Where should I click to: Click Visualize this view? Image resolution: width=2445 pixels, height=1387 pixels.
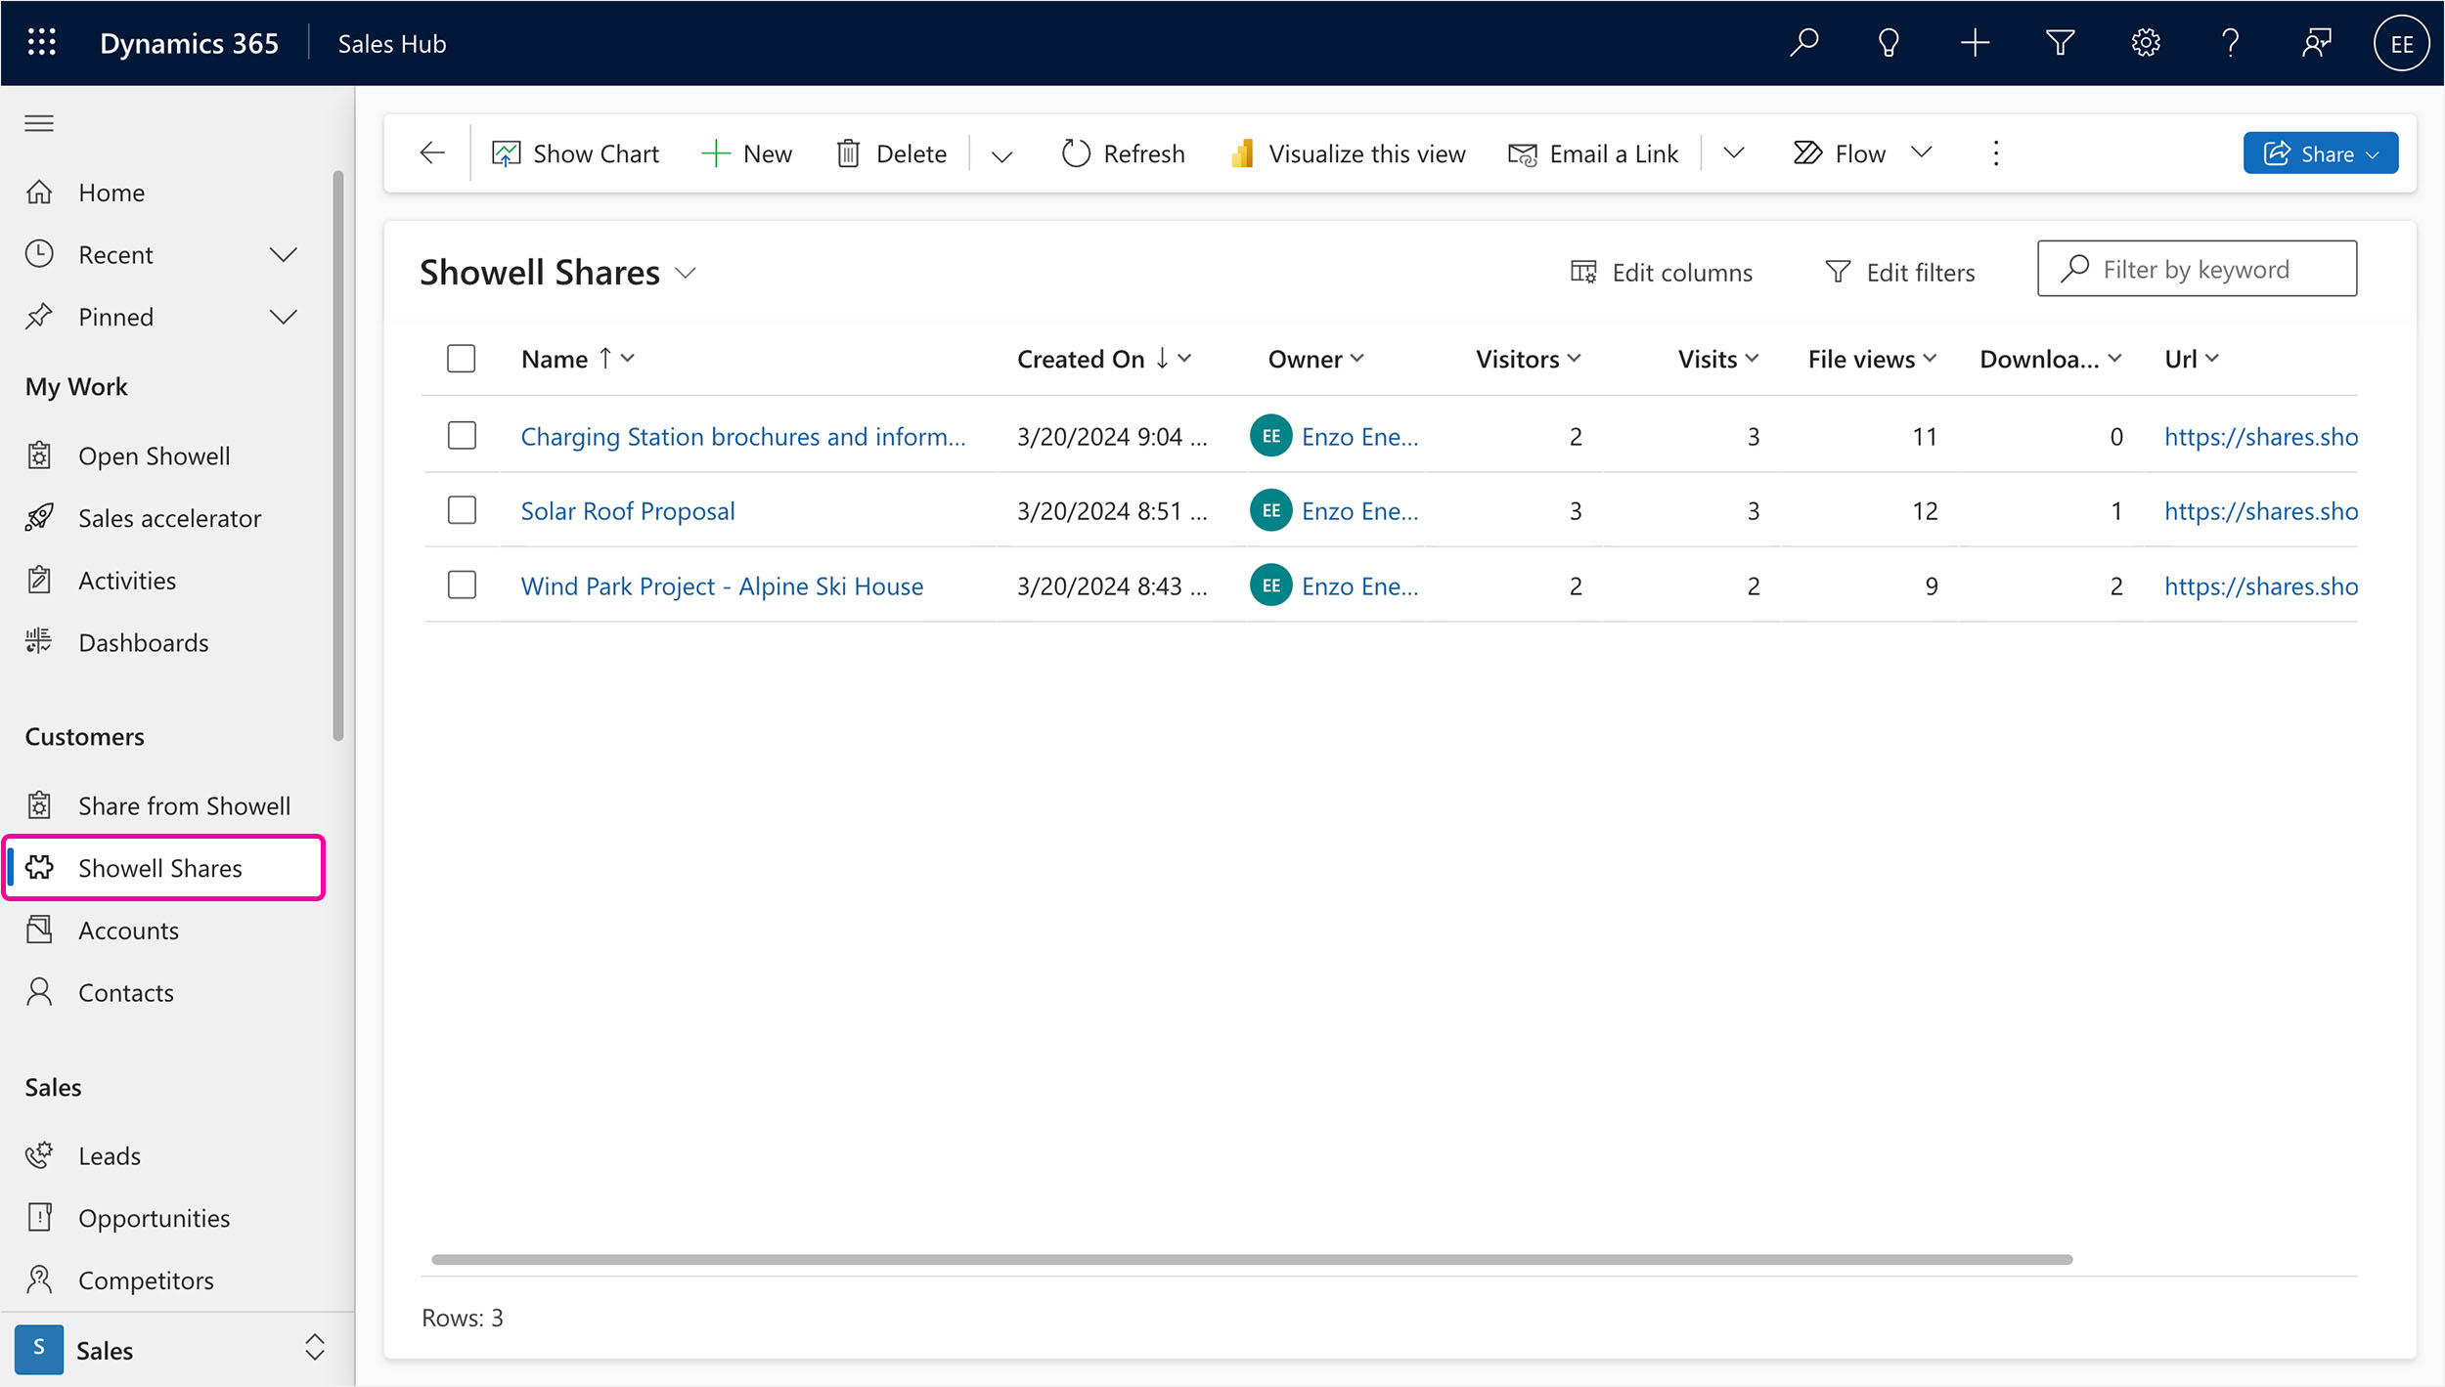pos(1348,153)
